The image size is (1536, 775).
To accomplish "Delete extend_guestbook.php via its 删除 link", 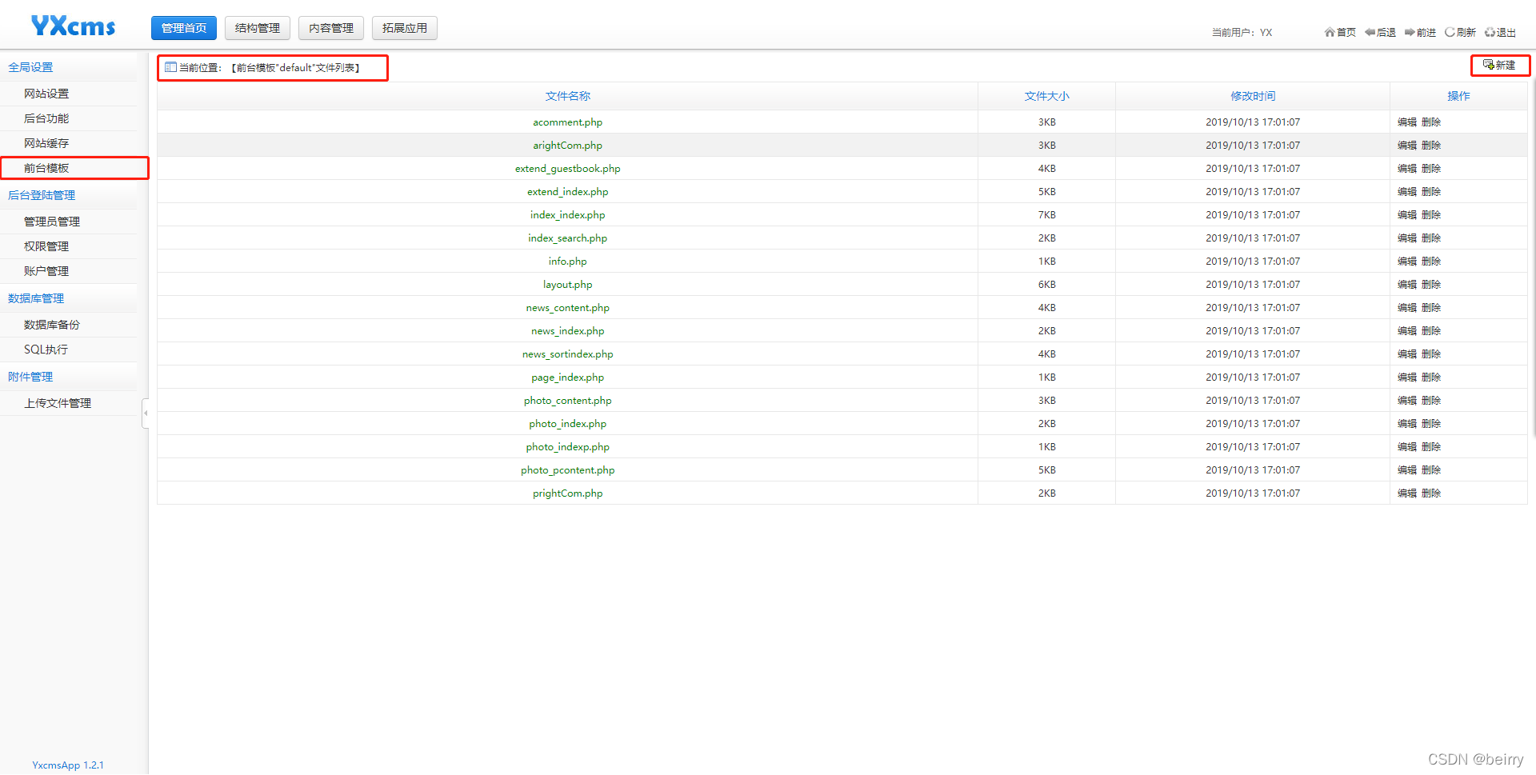I will 1431,169.
